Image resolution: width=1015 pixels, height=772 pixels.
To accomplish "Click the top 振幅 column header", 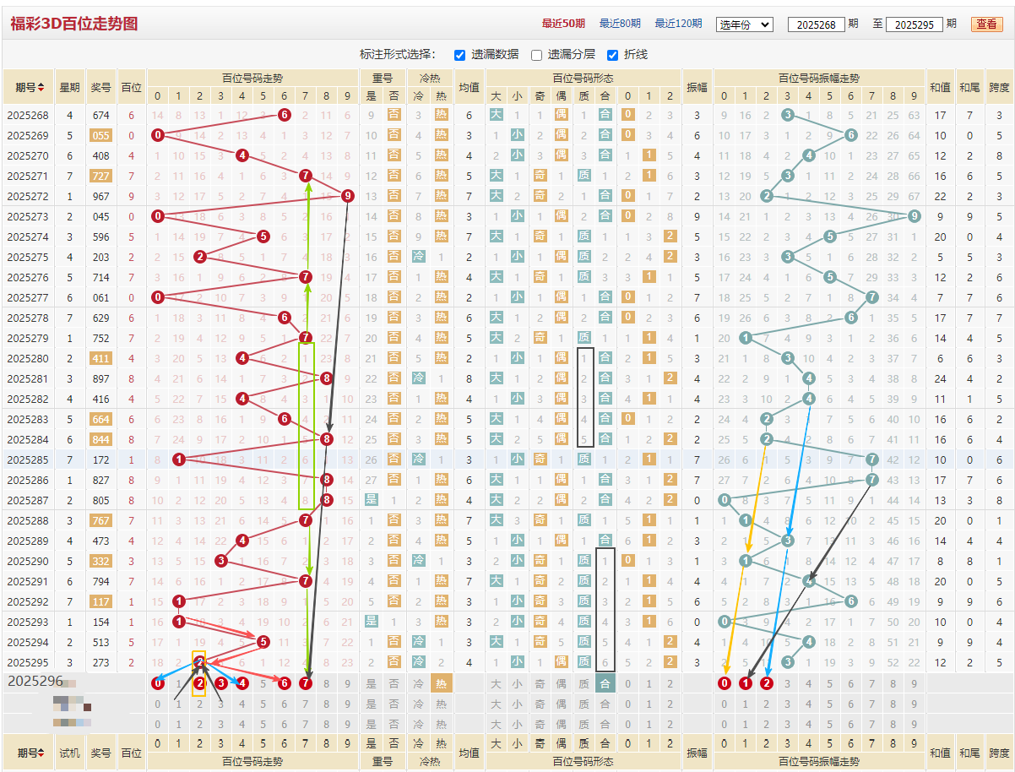I will (x=697, y=87).
